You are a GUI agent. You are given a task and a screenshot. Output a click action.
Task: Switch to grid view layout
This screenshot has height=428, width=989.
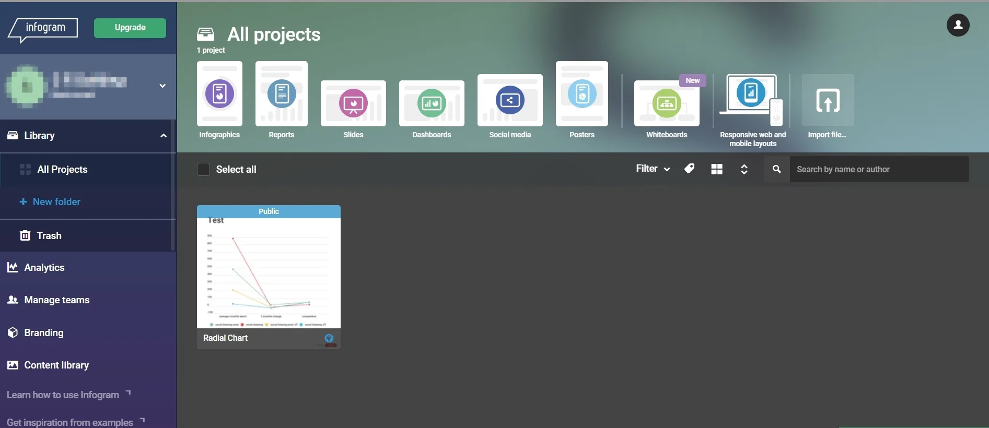(717, 169)
